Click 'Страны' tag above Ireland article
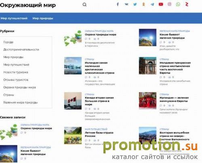The image size is (202, 163). [x=164, y=94]
